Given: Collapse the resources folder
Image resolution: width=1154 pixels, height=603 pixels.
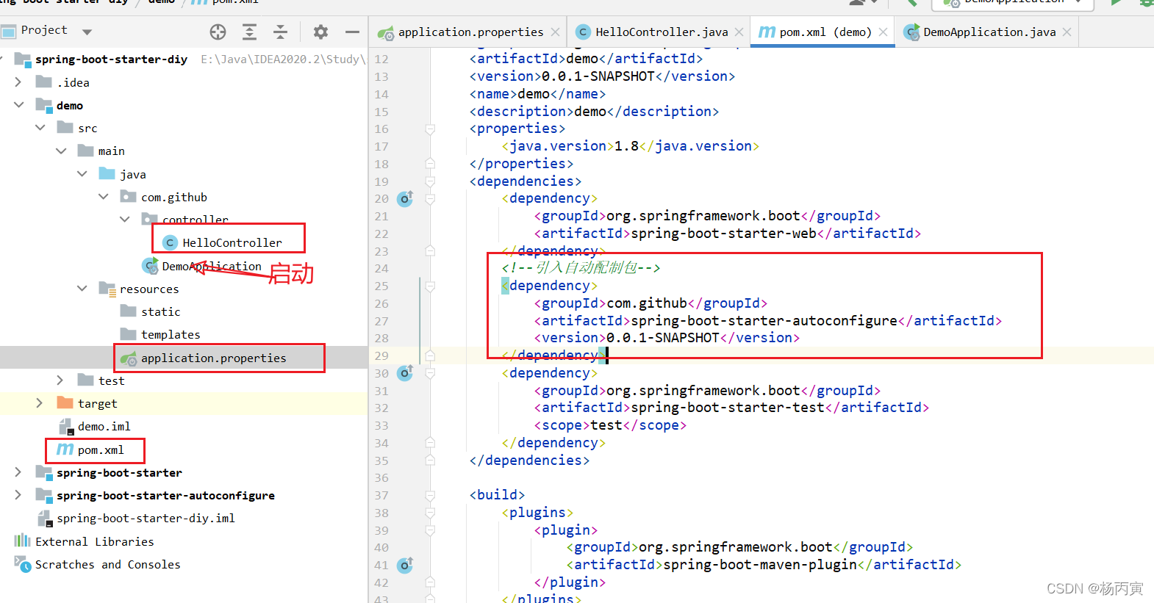Looking at the screenshot, I should (82, 289).
